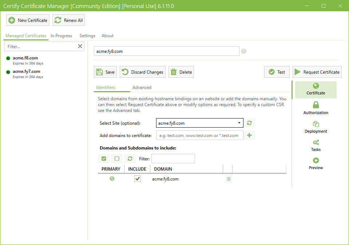This screenshot has height=245, width=349.
Task: Open the Preview section
Action: click(x=316, y=164)
